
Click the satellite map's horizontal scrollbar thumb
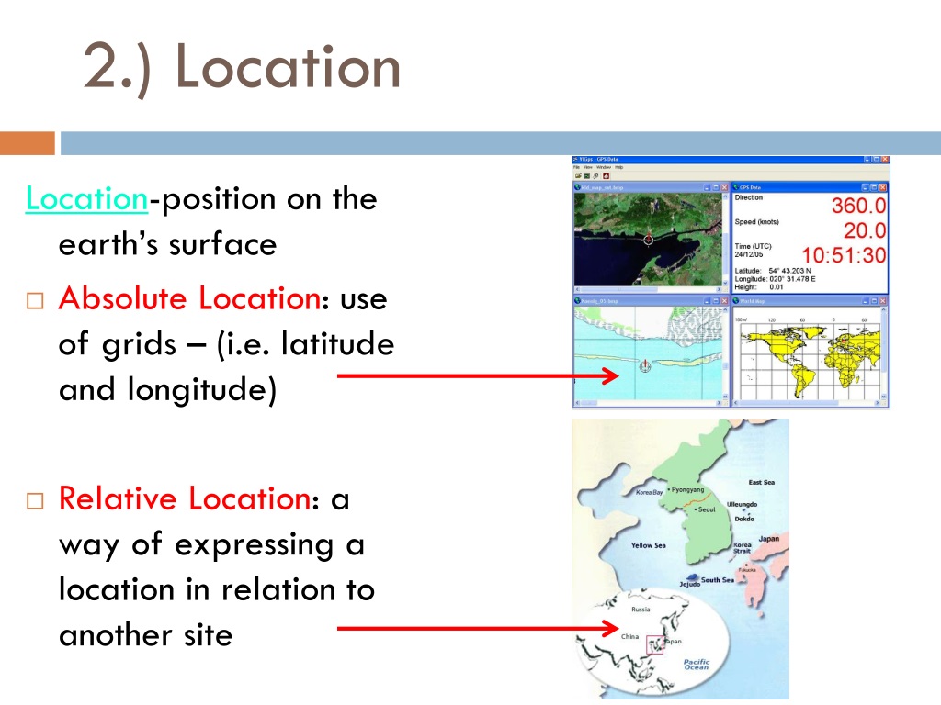[619, 289]
